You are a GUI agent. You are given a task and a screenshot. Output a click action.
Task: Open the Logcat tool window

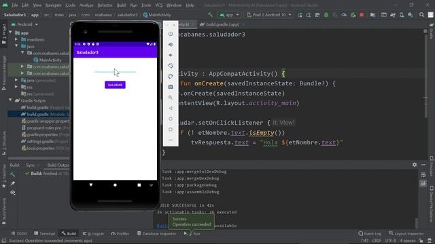[93, 233]
